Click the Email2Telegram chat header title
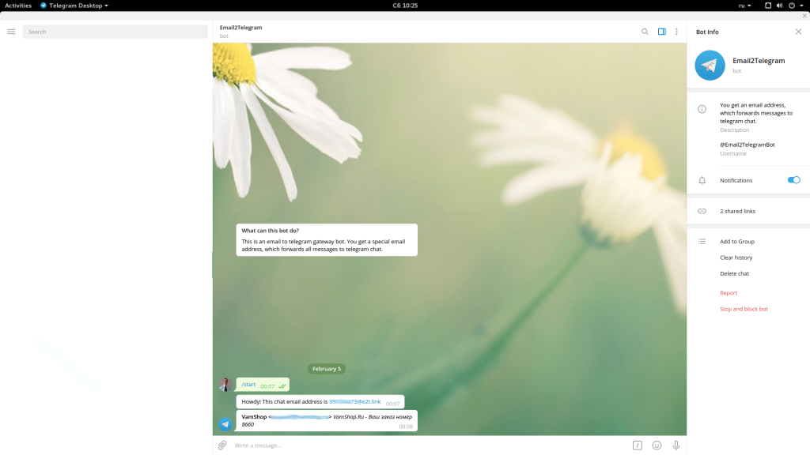 [240, 28]
